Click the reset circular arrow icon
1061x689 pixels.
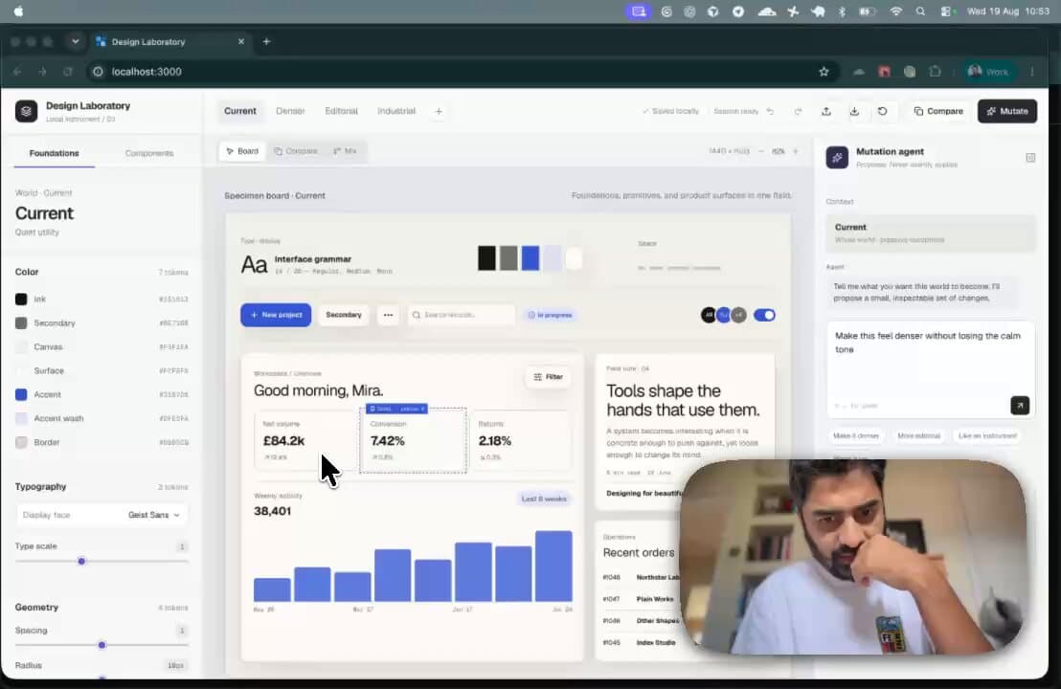pos(882,111)
